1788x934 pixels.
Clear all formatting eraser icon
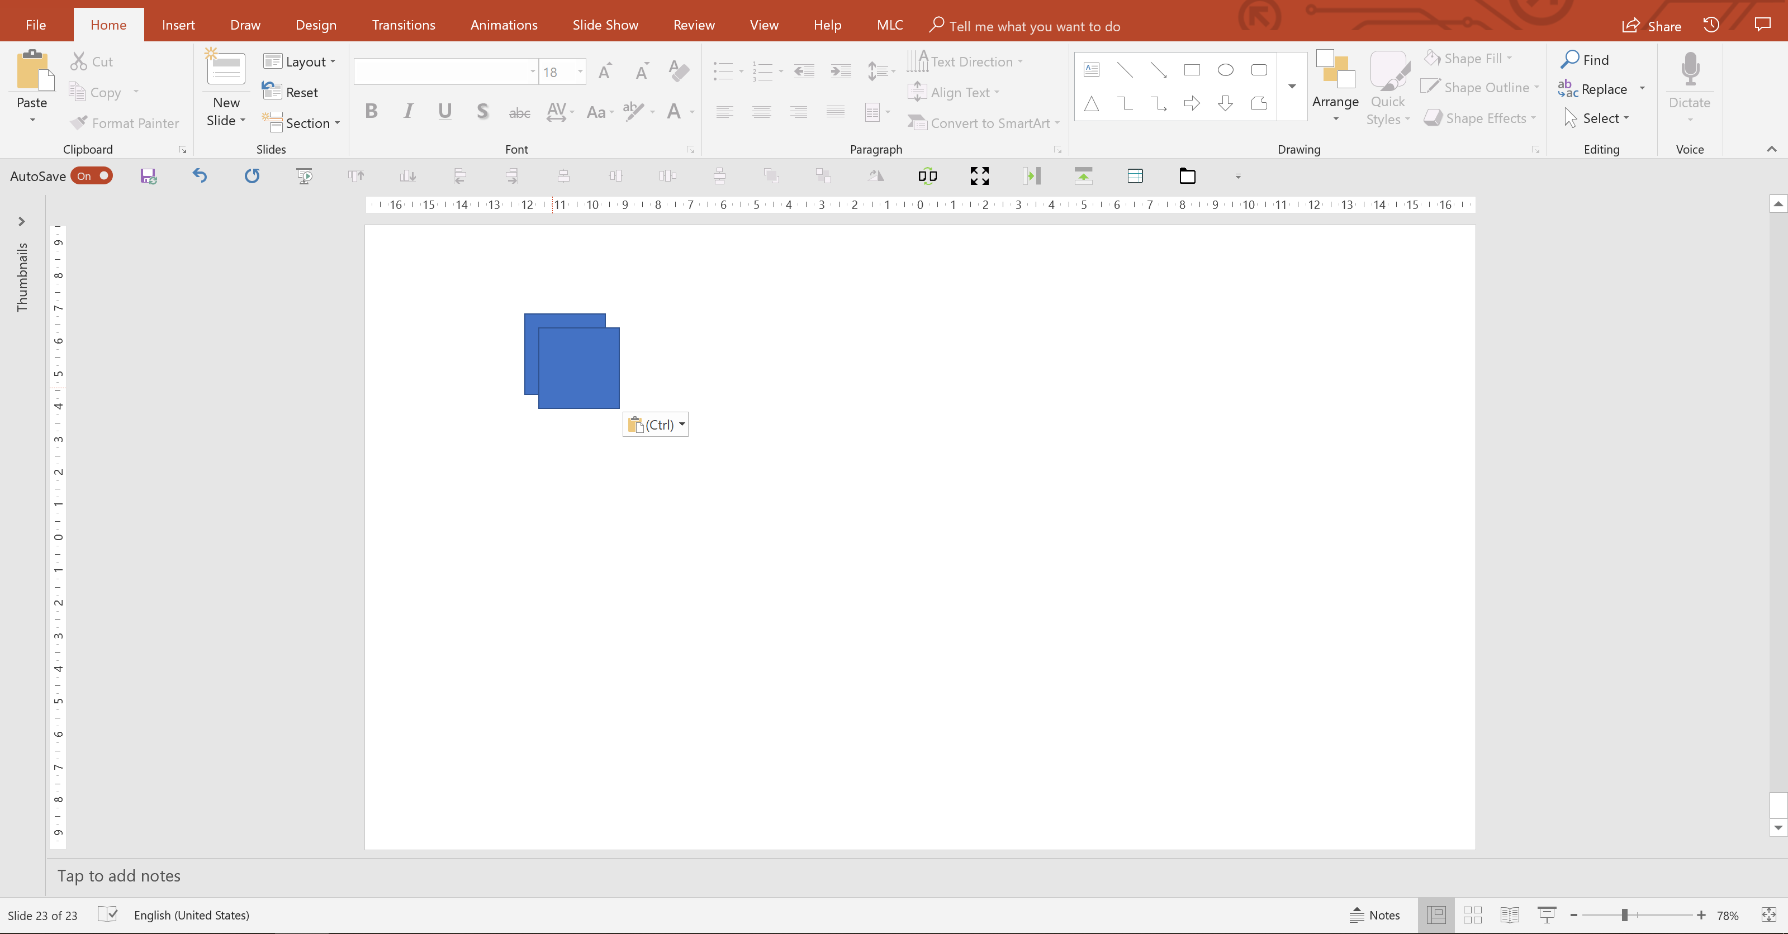(x=678, y=71)
